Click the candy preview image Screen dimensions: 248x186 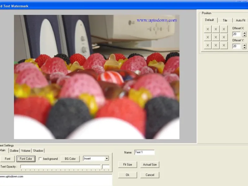coord(97,77)
